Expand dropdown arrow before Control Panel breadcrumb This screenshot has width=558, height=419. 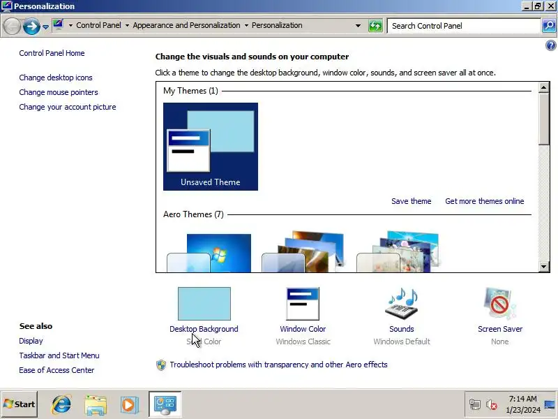click(x=70, y=26)
